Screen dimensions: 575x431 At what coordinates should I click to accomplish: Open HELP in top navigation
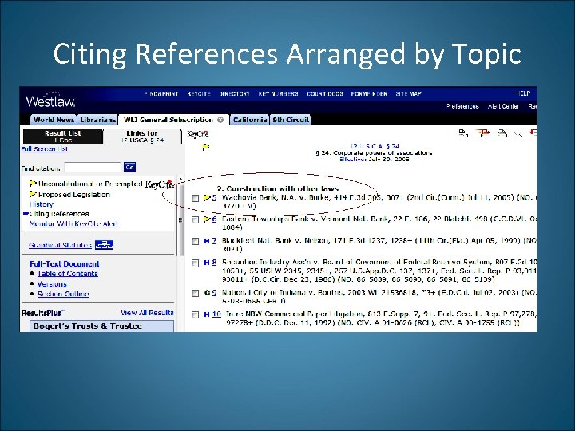point(523,93)
